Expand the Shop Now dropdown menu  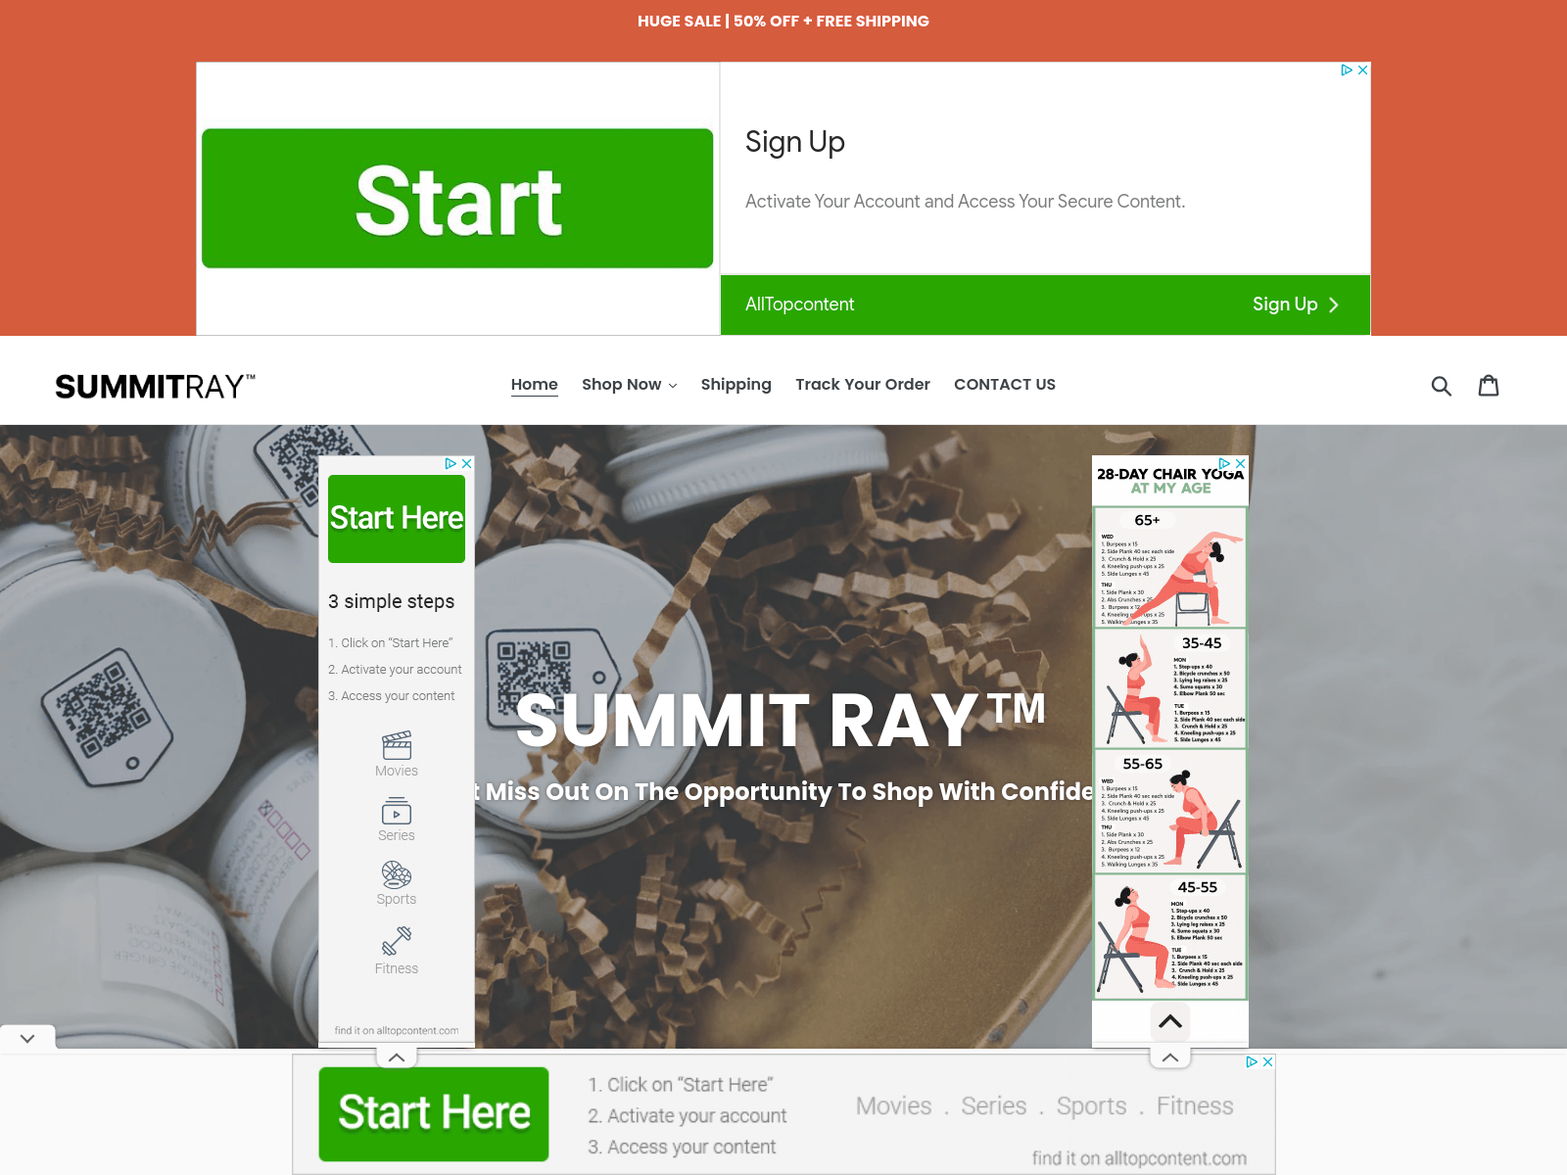click(629, 385)
